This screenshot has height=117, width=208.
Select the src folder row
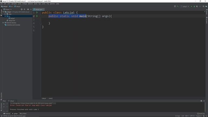pyautogui.click(x=17, y=16)
